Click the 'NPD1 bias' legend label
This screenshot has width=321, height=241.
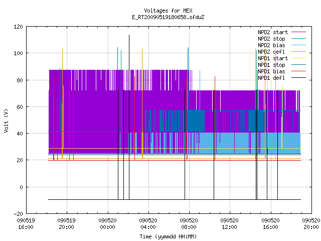click(271, 71)
